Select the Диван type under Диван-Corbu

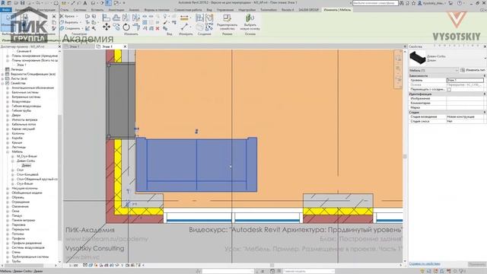click(x=27, y=166)
